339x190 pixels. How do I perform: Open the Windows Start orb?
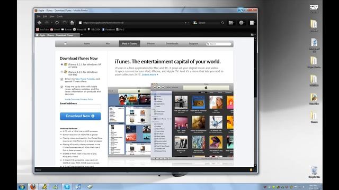coord(22,187)
